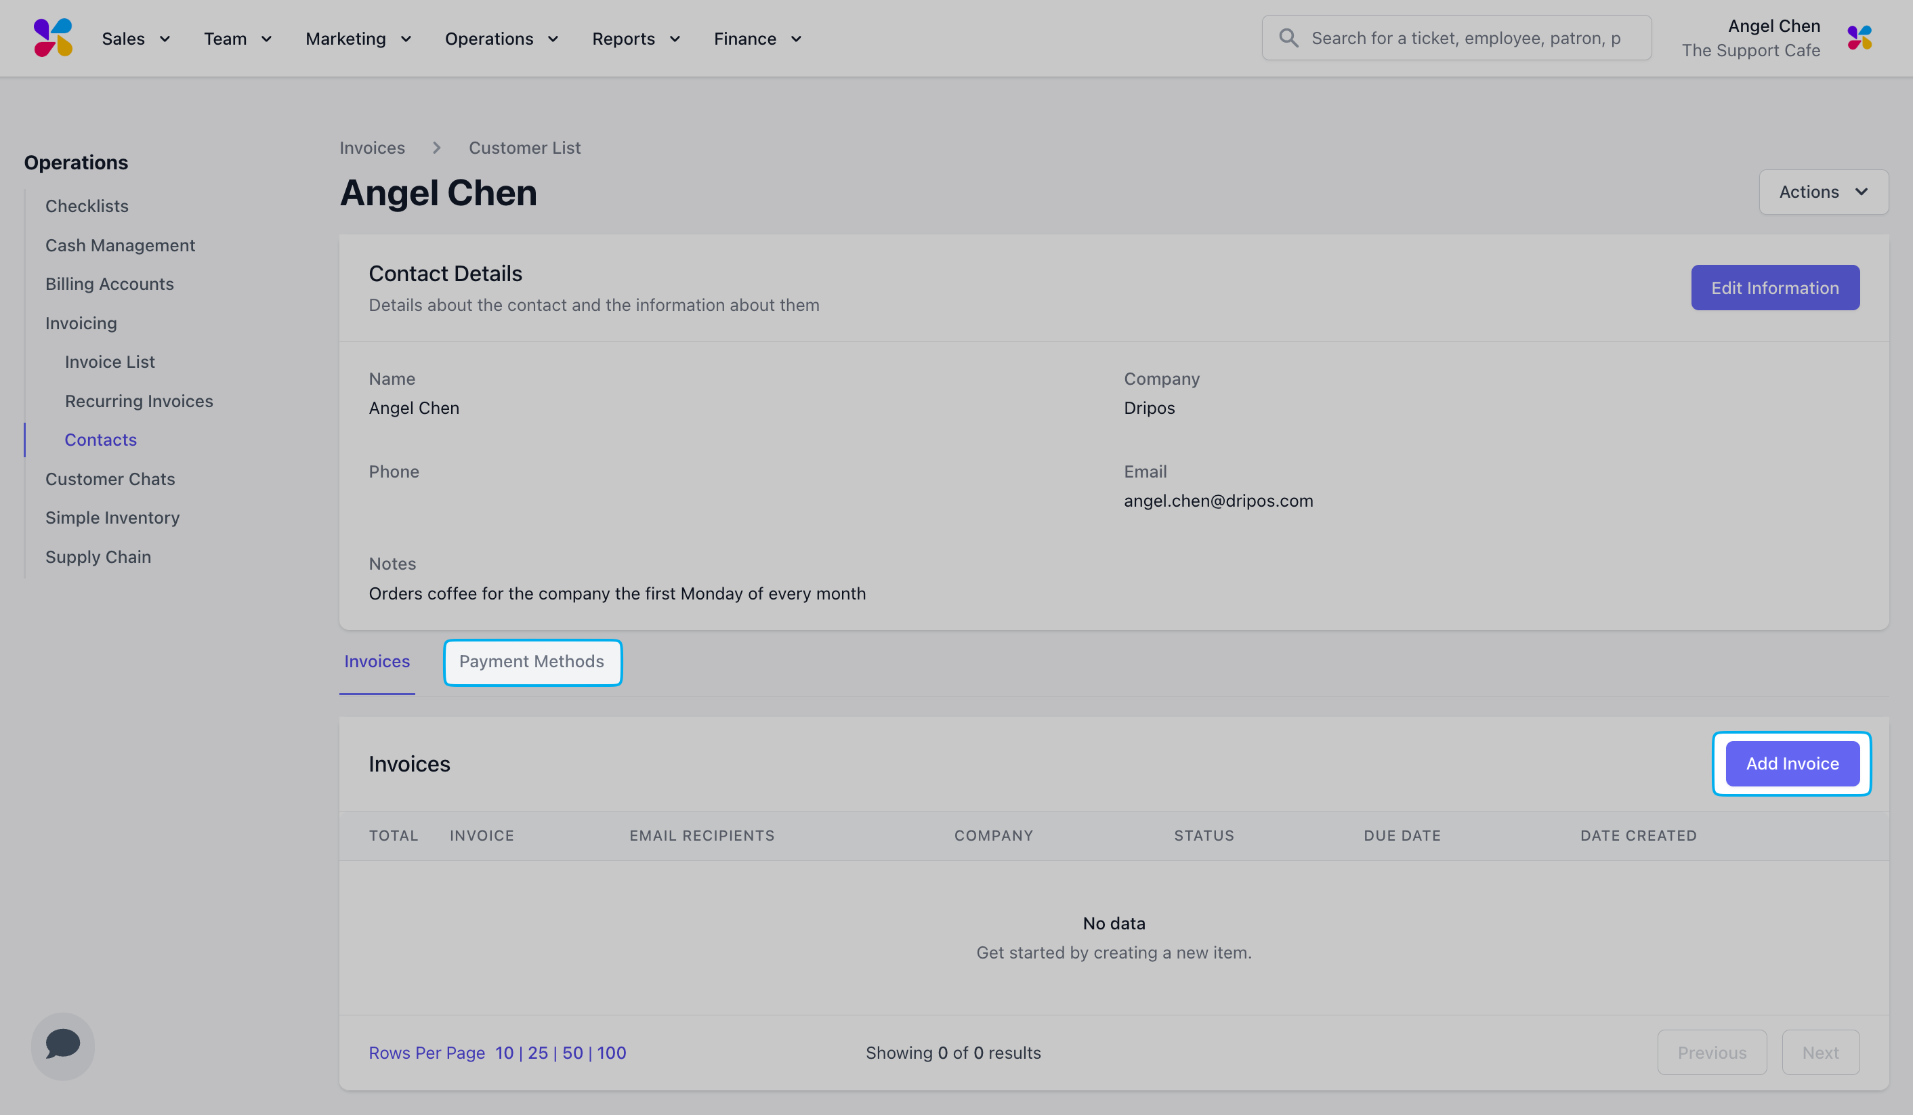The height and width of the screenshot is (1115, 1913).
Task: Expand the Team menu
Action: tap(238, 39)
